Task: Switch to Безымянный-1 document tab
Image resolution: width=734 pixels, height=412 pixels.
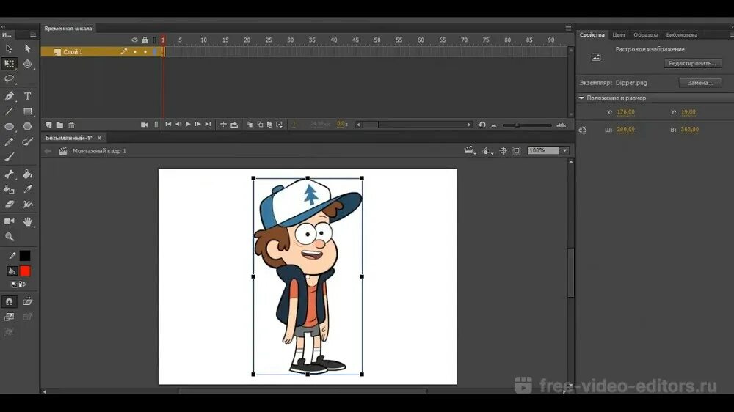Action: 69,138
